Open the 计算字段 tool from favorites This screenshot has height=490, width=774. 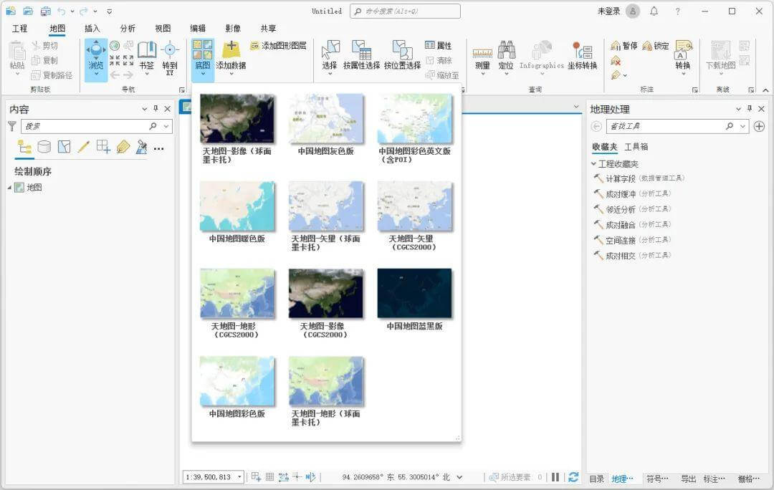point(620,178)
